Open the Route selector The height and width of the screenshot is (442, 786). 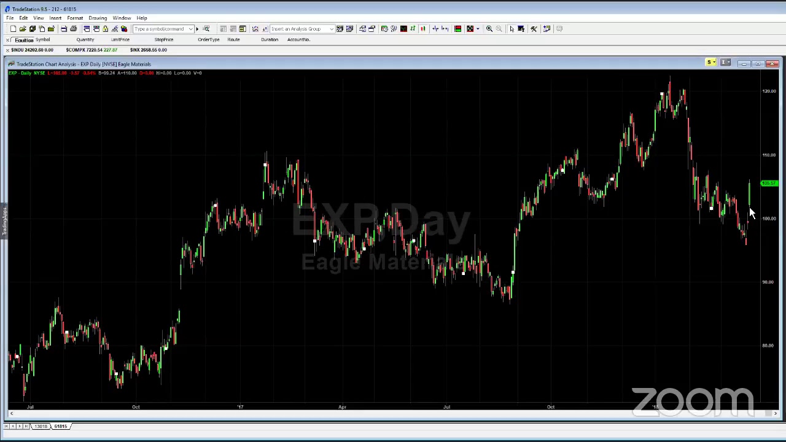[x=233, y=39]
